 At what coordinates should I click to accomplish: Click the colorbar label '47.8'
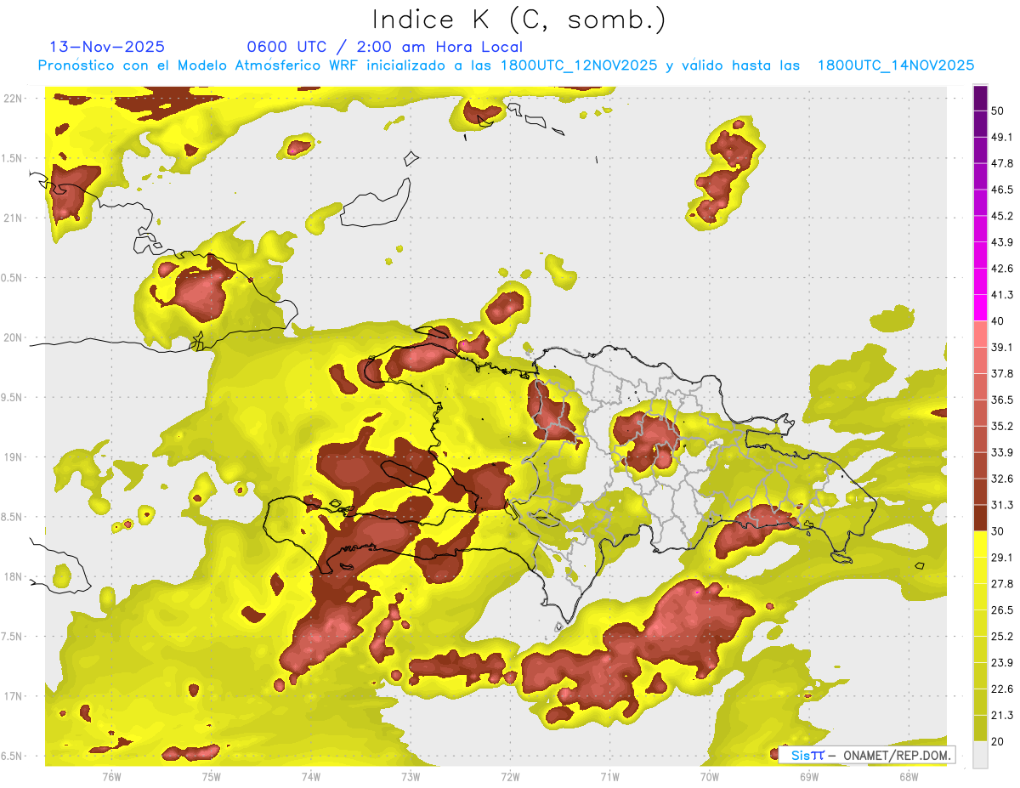click(1001, 163)
